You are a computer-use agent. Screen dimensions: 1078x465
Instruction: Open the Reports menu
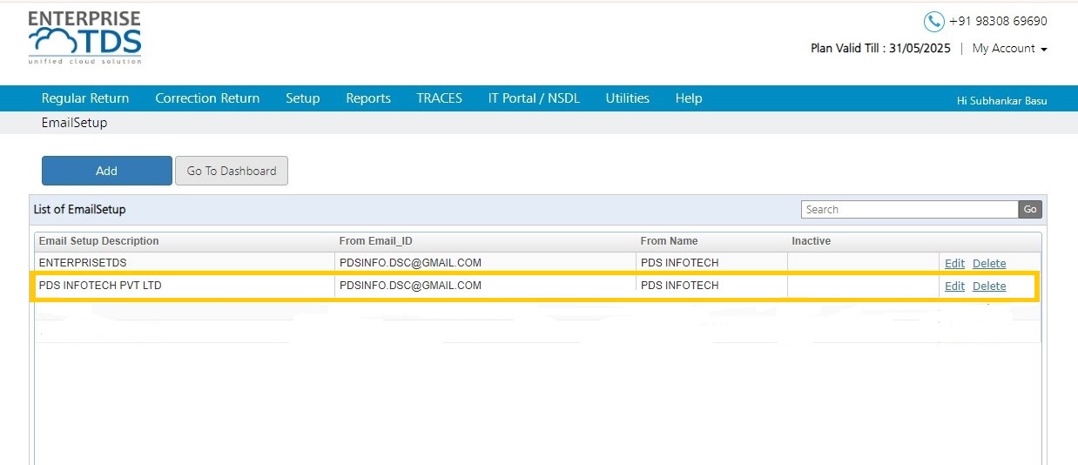point(368,98)
